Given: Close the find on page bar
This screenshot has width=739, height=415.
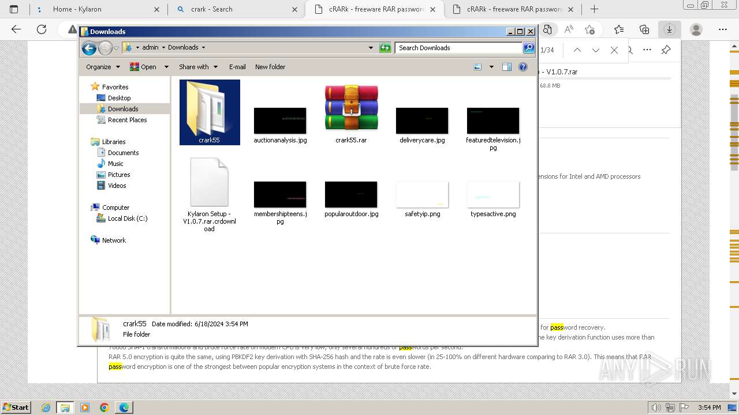Looking at the screenshot, I should (614, 50).
